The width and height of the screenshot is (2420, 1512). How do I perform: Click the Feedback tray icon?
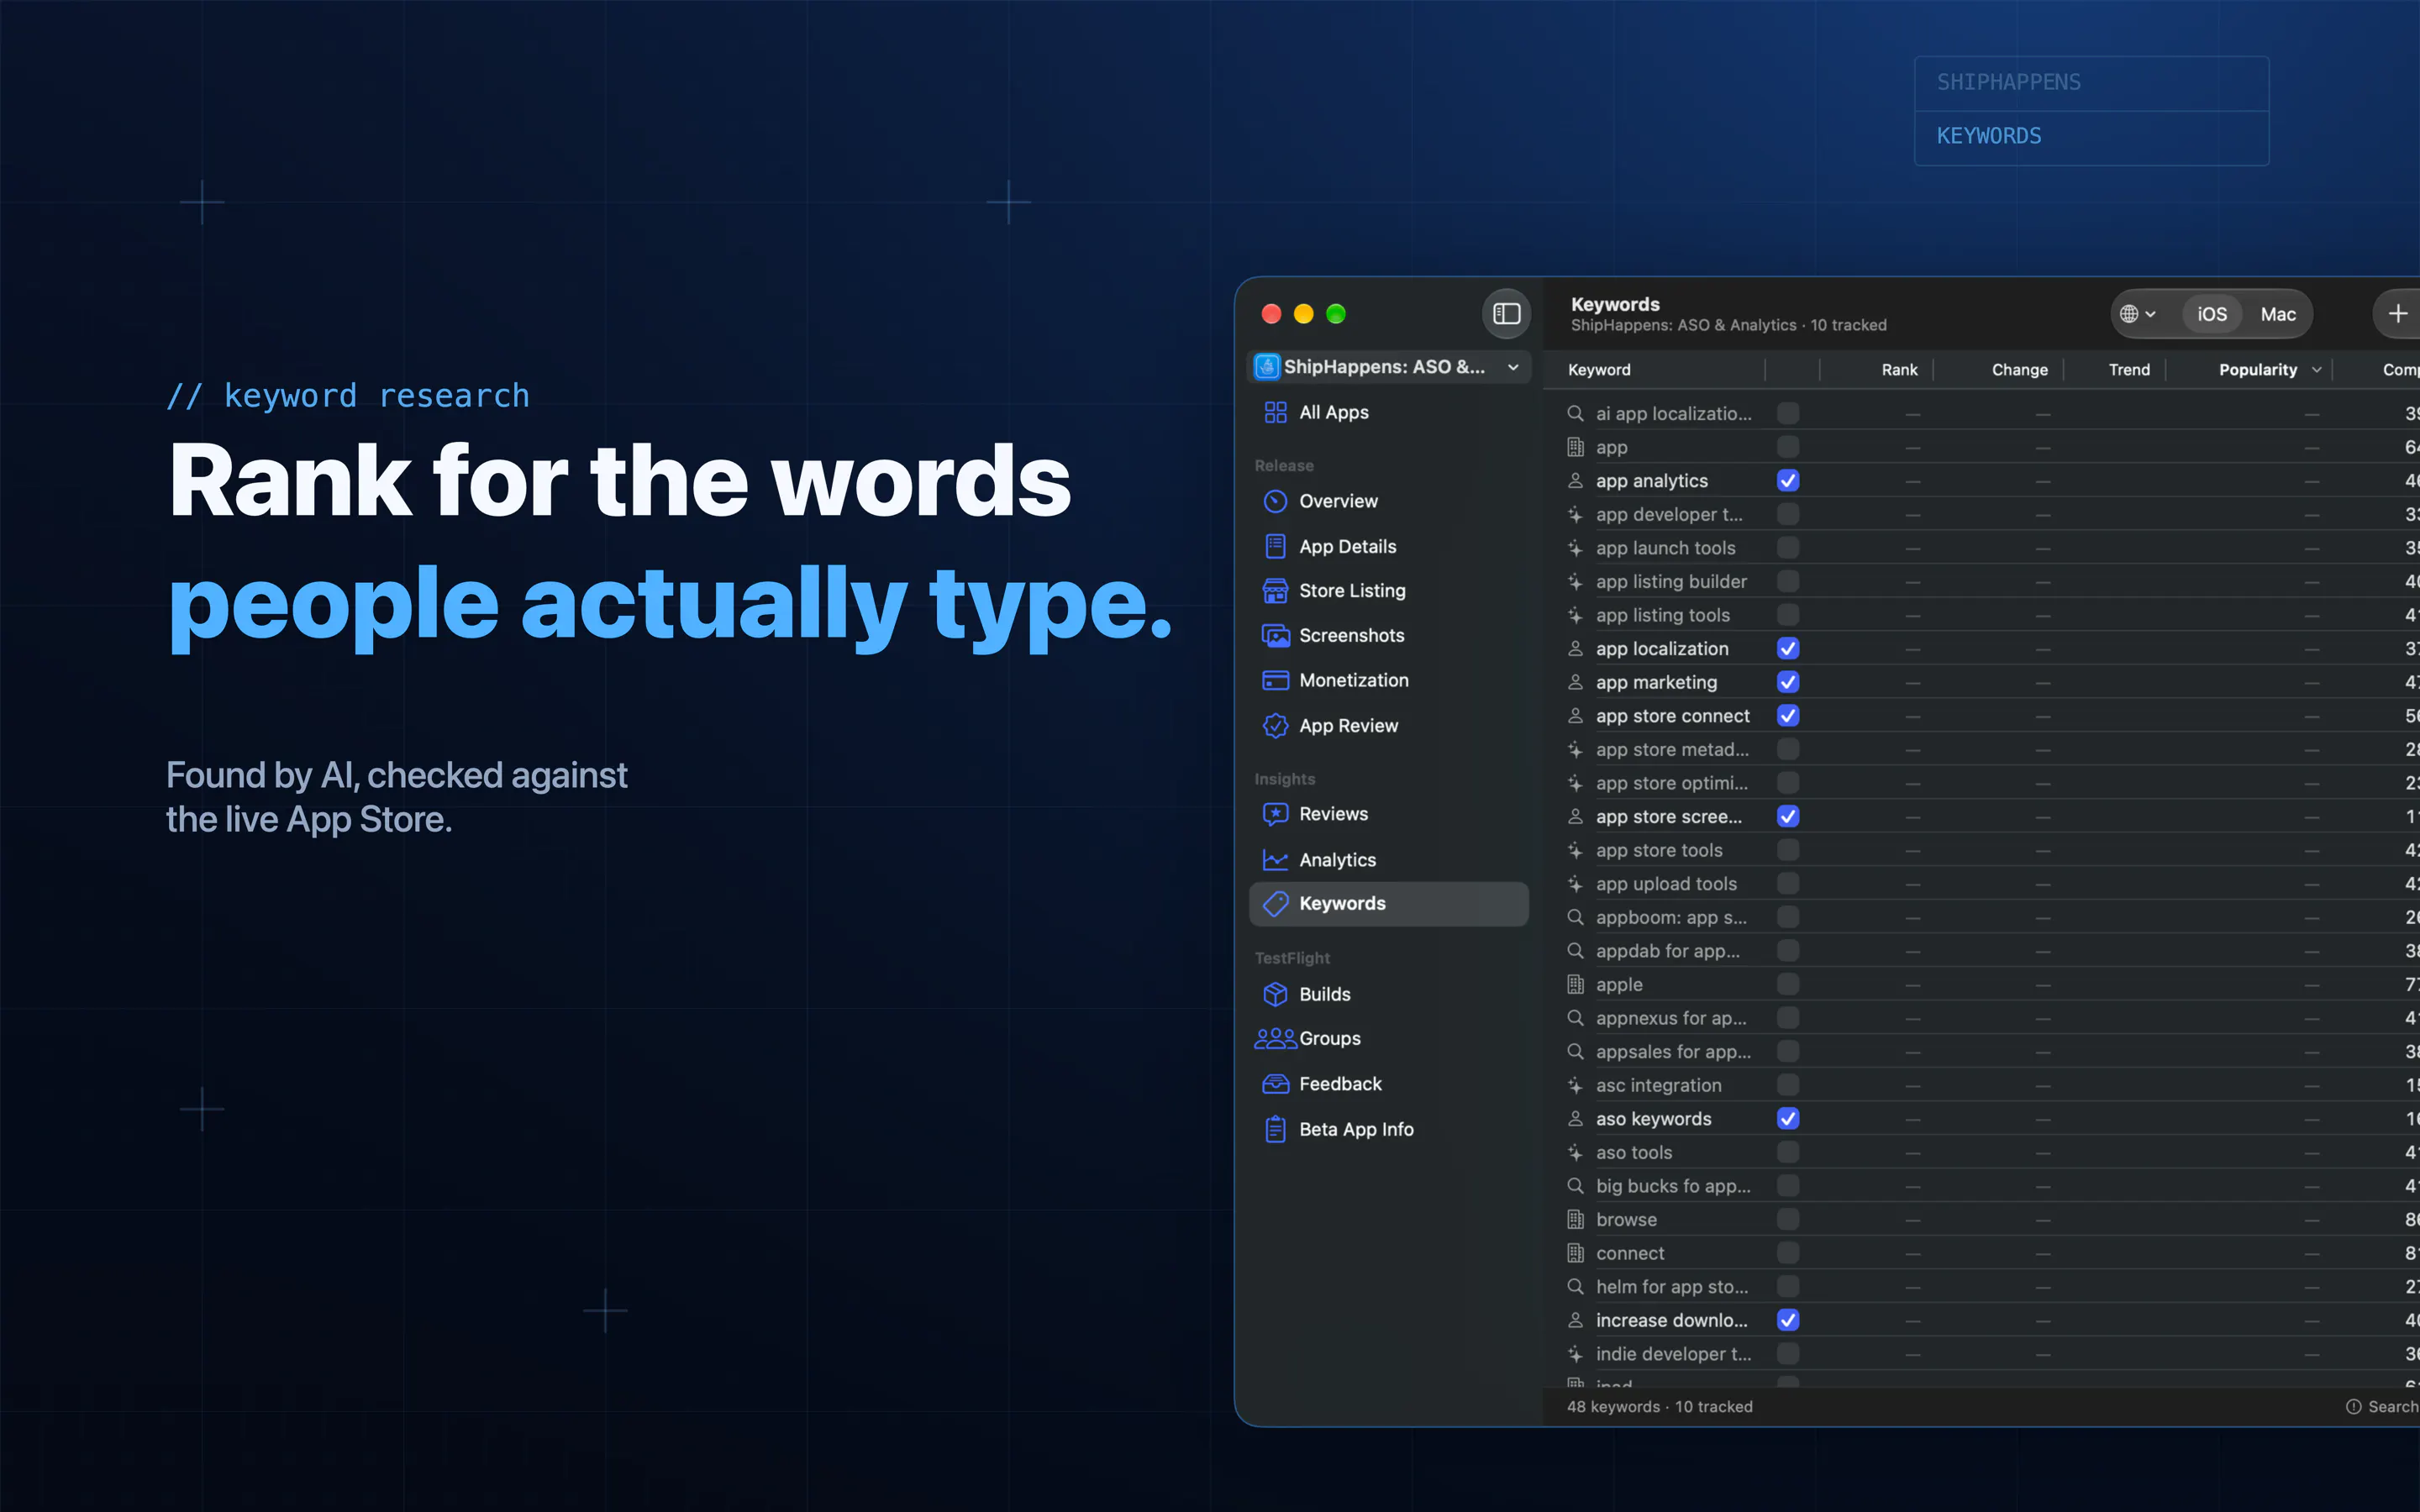click(1275, 1084)
